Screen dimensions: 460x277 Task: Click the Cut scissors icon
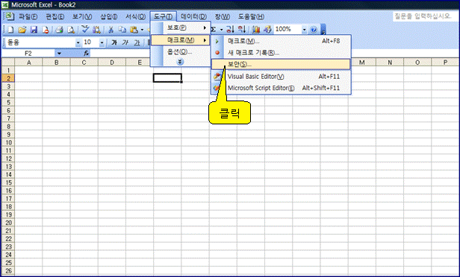point(111,30)
